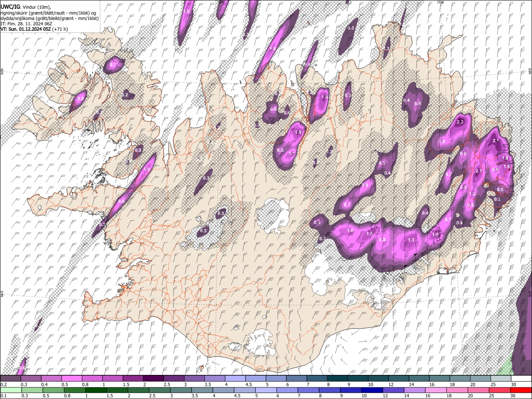Click the darkest green 1 rain-scale swatch
532x399 pixels.
(x=96, y=390)
